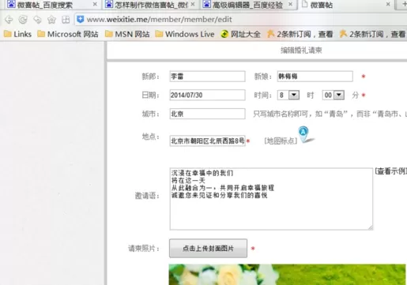
Task: Click inside the 邀请语 invitation text area
Action: pyautogui.click(x=271, y=199)
